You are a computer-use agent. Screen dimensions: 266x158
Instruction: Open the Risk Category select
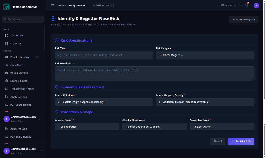coord(205,55)
